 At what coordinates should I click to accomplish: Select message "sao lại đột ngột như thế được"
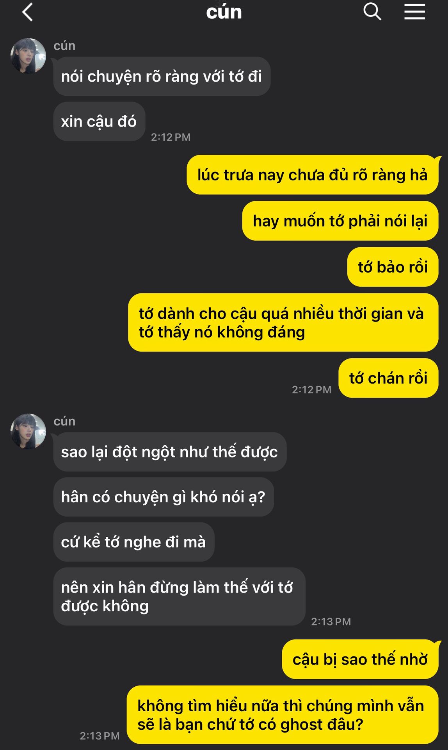click(170, 452)
